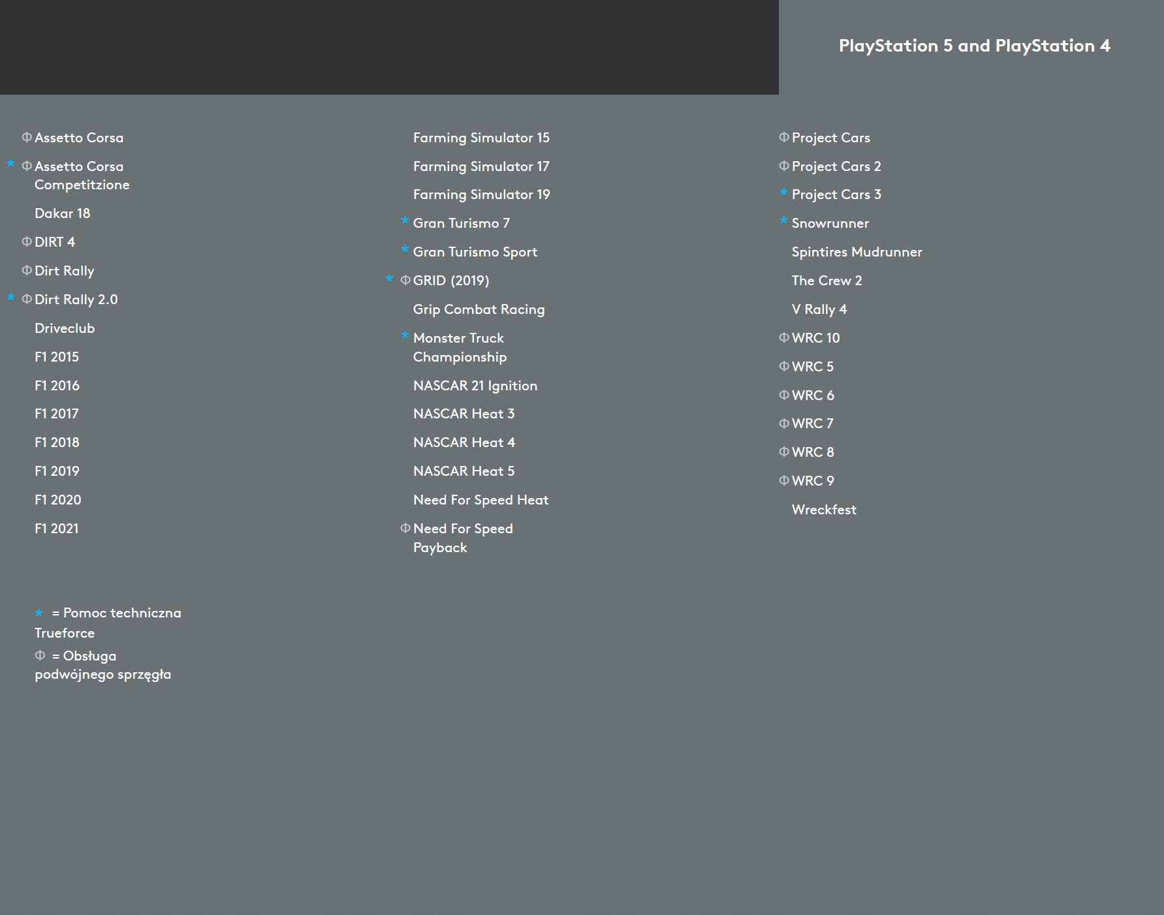Select the F1 2021 game title
The image size is (1164, 915).
point(57,529)
